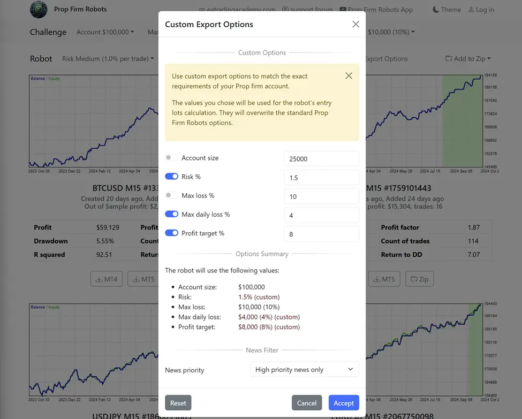Click the Cancel button
Screen dimensions: 522x419
(307, 403)
